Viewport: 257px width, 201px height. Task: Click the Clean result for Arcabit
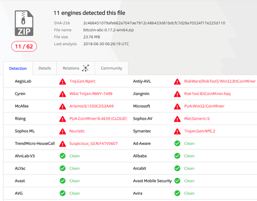point(189,168)
